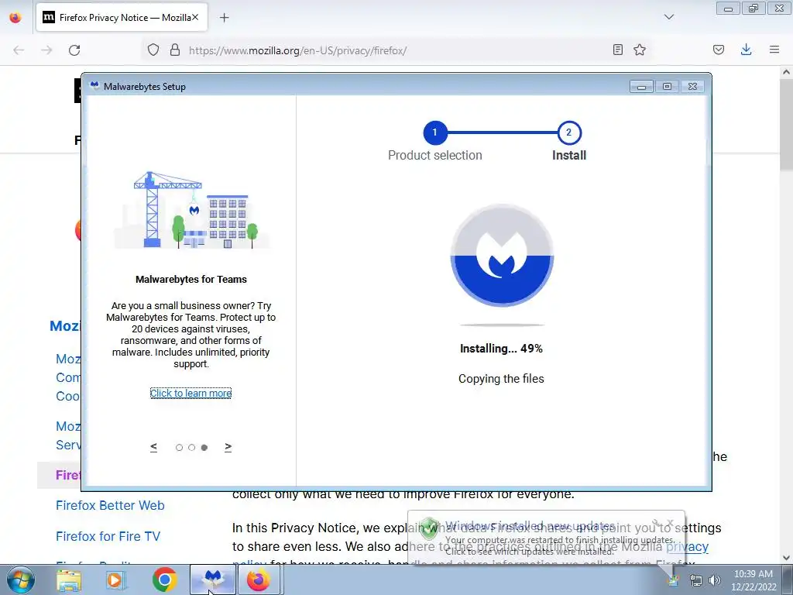This screenshot has height=595, width=793.
Task: Switch to Firefox taskbar button
Action: [259, 580]
